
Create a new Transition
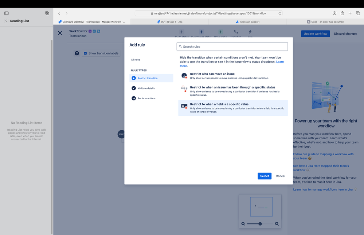coord(236,32)
